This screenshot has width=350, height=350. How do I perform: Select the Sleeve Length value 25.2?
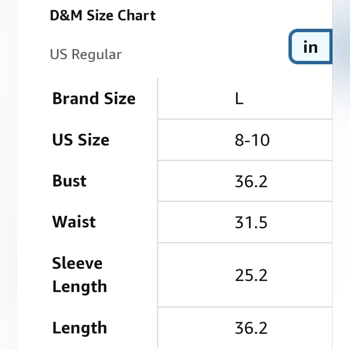point(251,275)
